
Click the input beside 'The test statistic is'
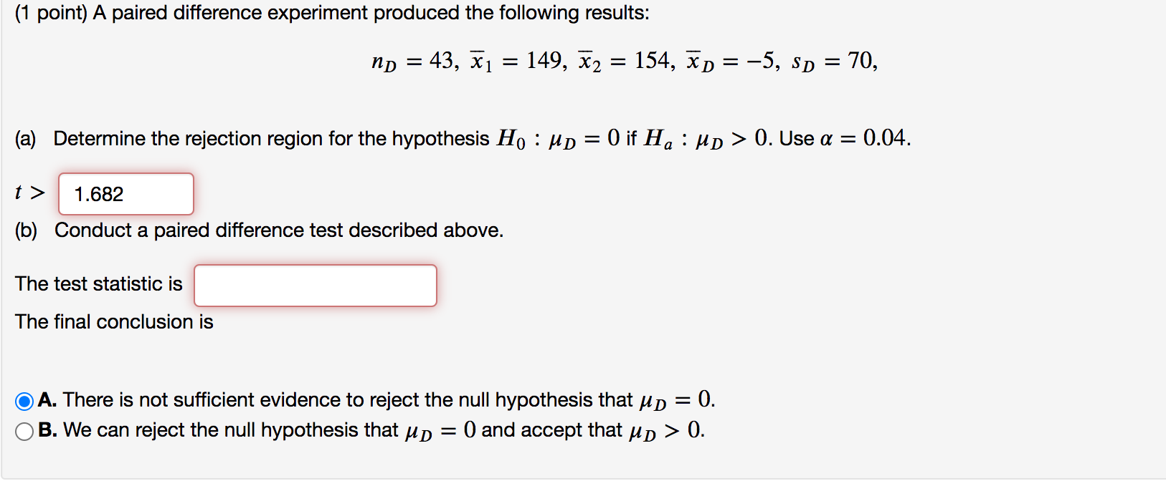click(314, 285)
